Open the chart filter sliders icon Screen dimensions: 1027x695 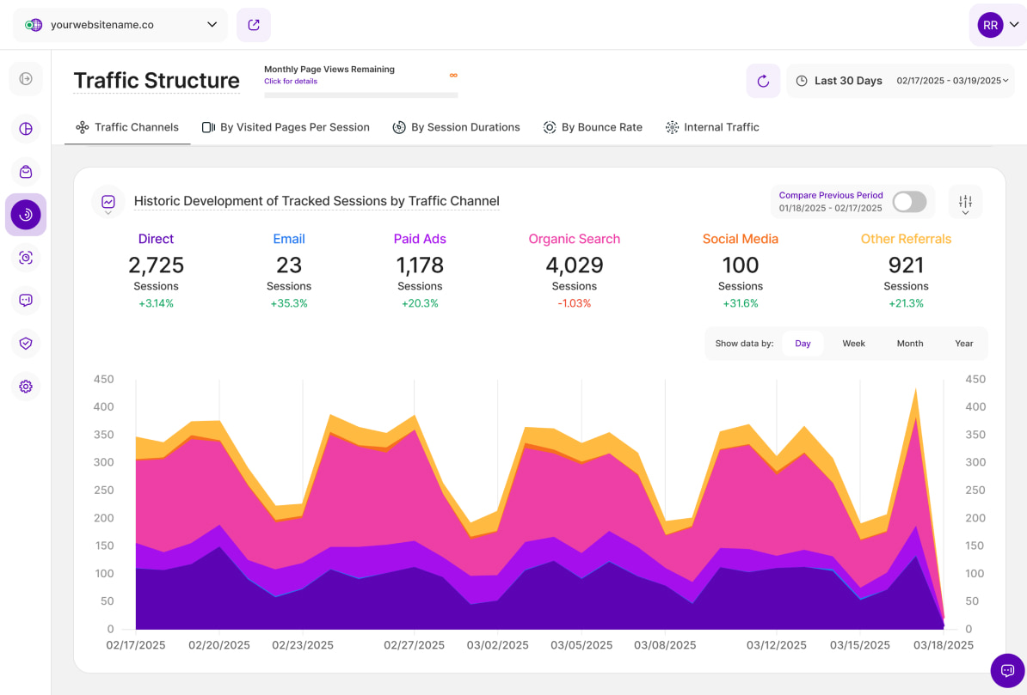pyautogui.click(x=965, y=203)
